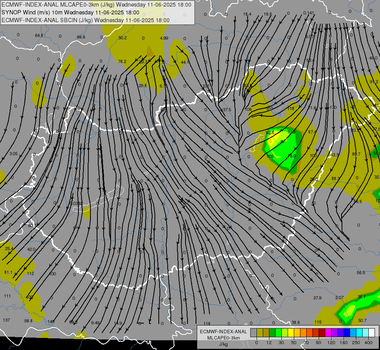
Task: Click the dark green legend swatch right of 12
Action: tap(272, 332)
